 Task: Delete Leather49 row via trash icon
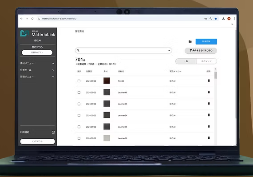tap(209, 92)
